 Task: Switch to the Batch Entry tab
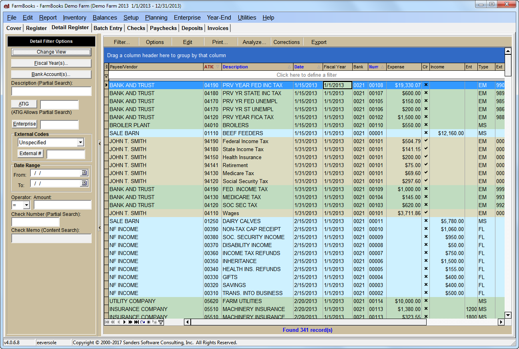(x=108, y=28)
